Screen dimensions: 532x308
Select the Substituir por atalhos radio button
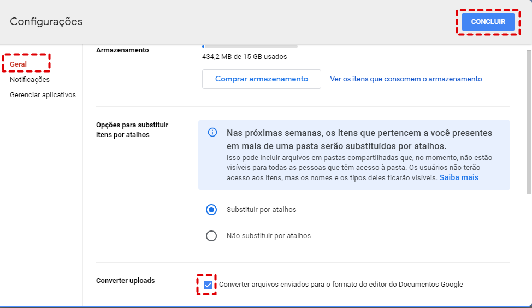tap(211, 210)
